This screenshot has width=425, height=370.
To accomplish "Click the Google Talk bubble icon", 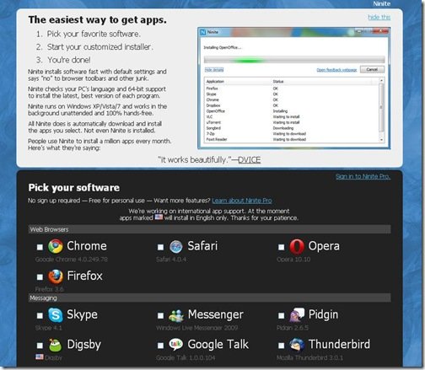I will pos(176,345).
